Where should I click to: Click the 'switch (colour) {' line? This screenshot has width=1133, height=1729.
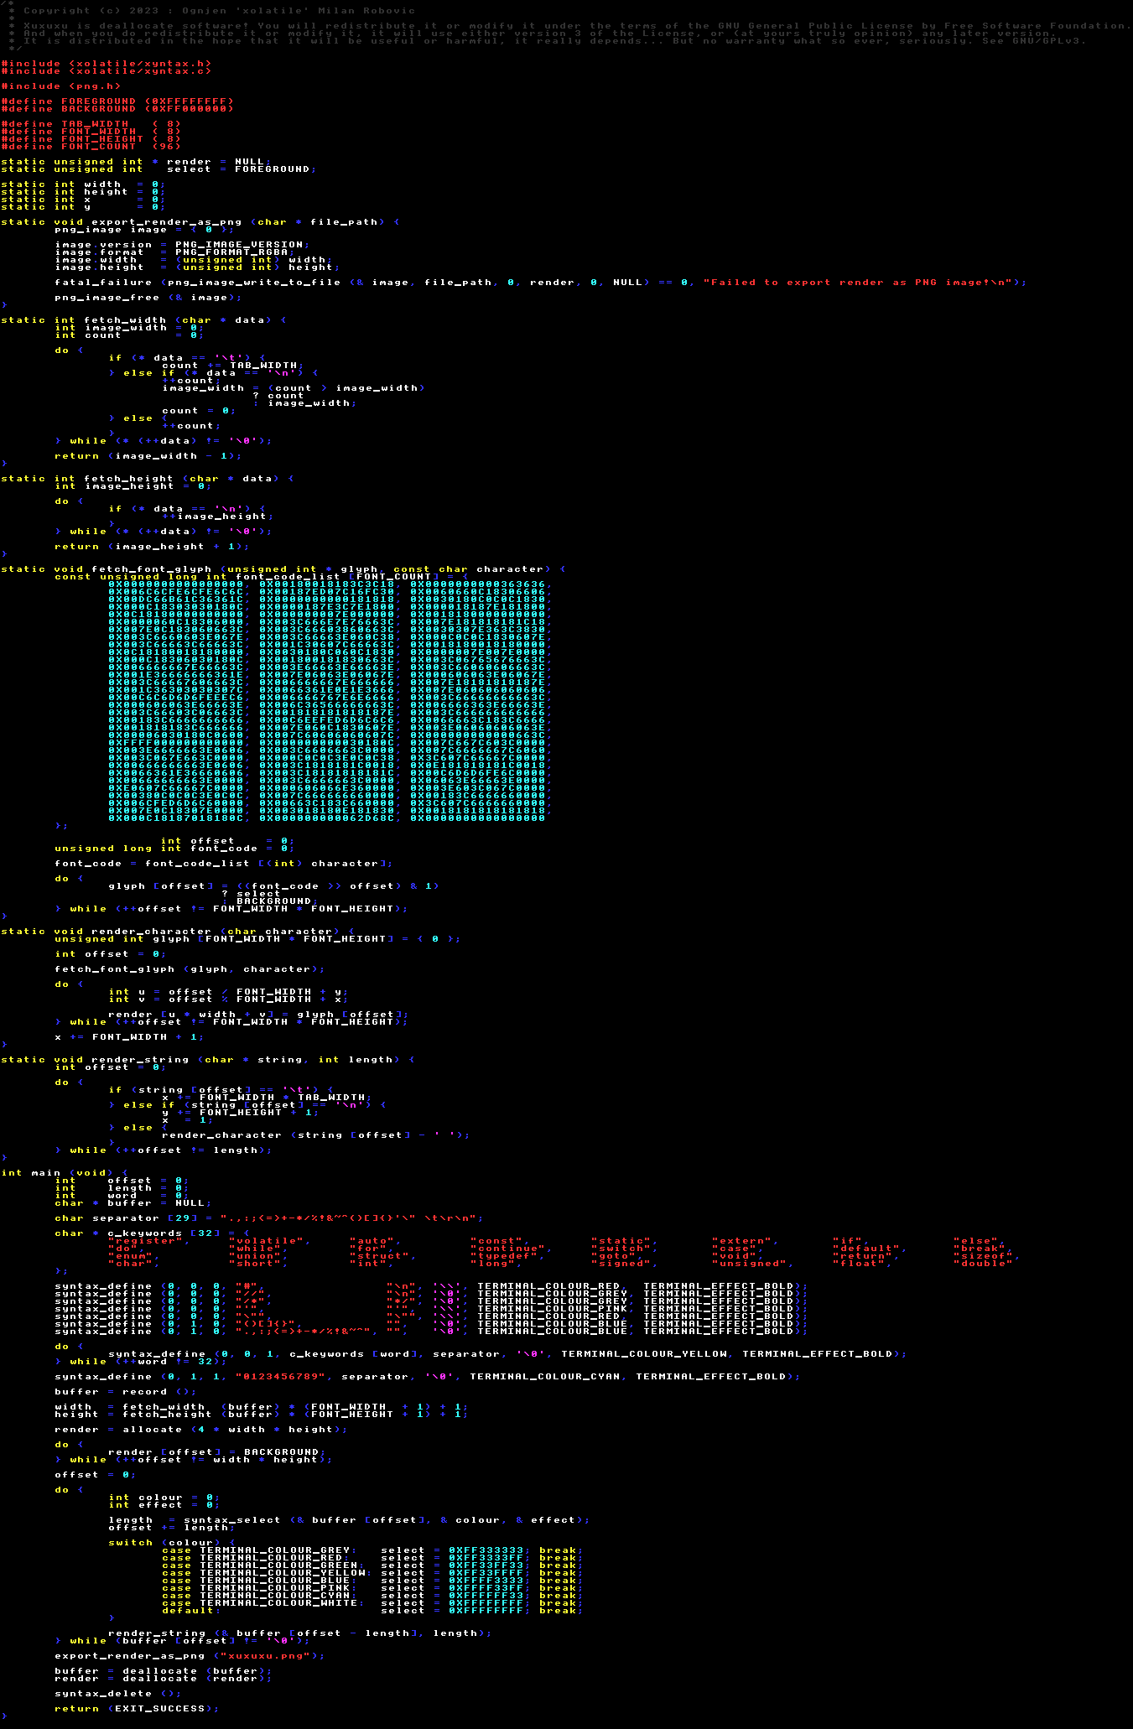(171, 1543)
